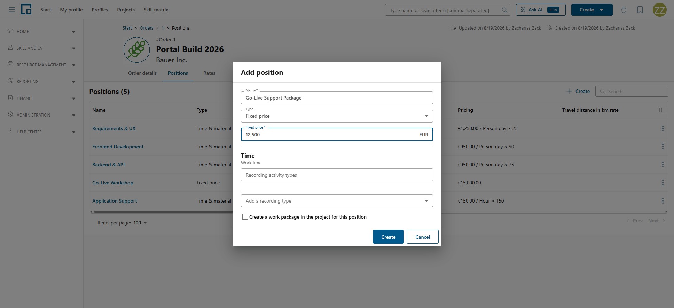Open row options for Application Support
This screenshot has height=308, width=674.
pyautogui.click(x=663, y=201)
